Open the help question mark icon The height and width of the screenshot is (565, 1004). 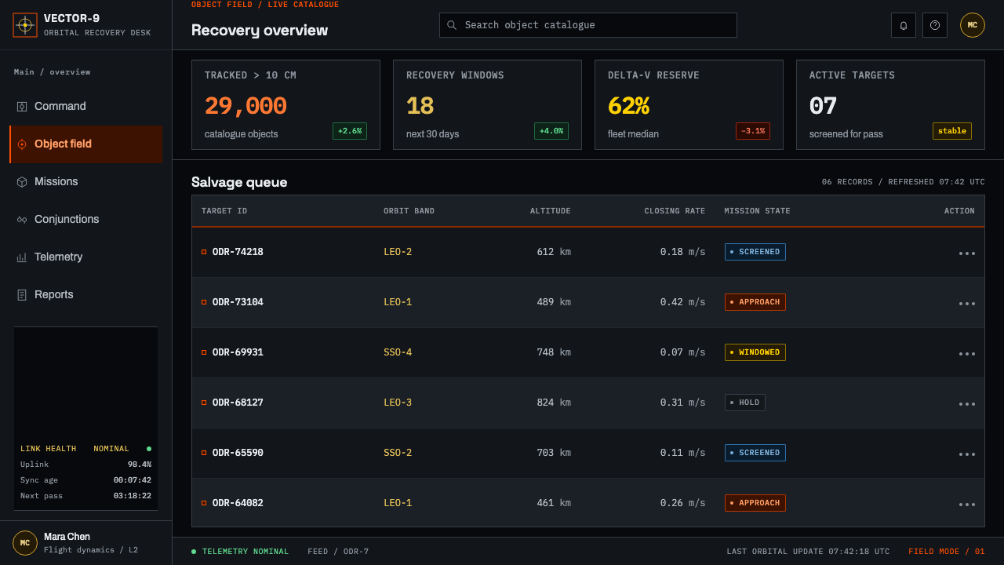(935, 25)
